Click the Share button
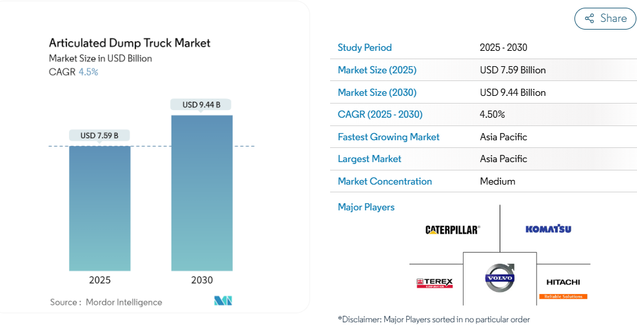This screenshot has height=330, width=637. (605, 19)
